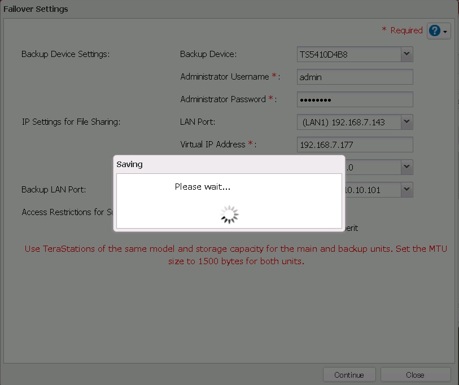This screenshot has width=459, height=385.
Task: Open the Backup LAN Port dropdown arrow
Action: pos(406,190)
